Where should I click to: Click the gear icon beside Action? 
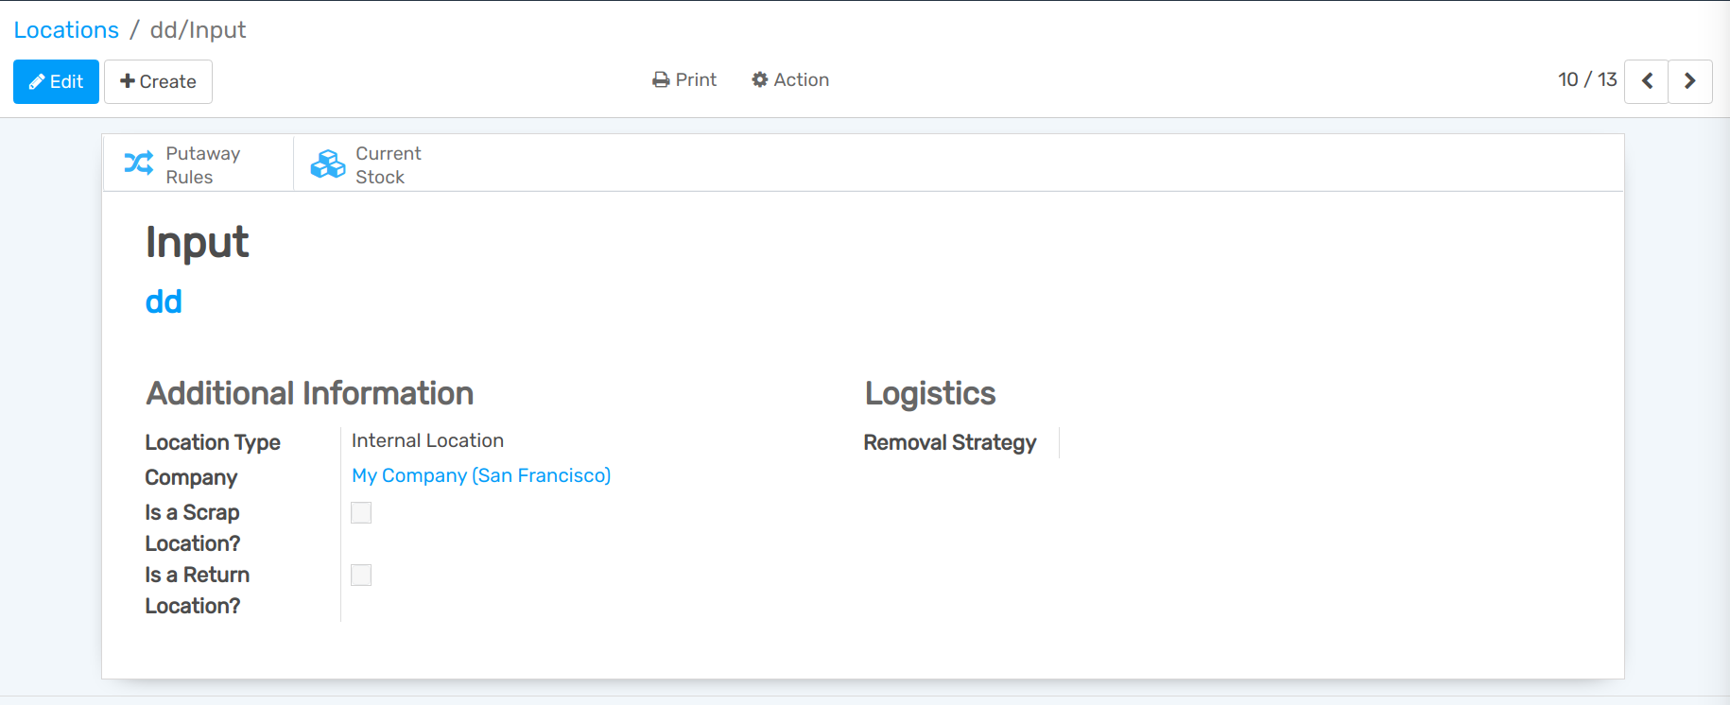click(760, 80)
